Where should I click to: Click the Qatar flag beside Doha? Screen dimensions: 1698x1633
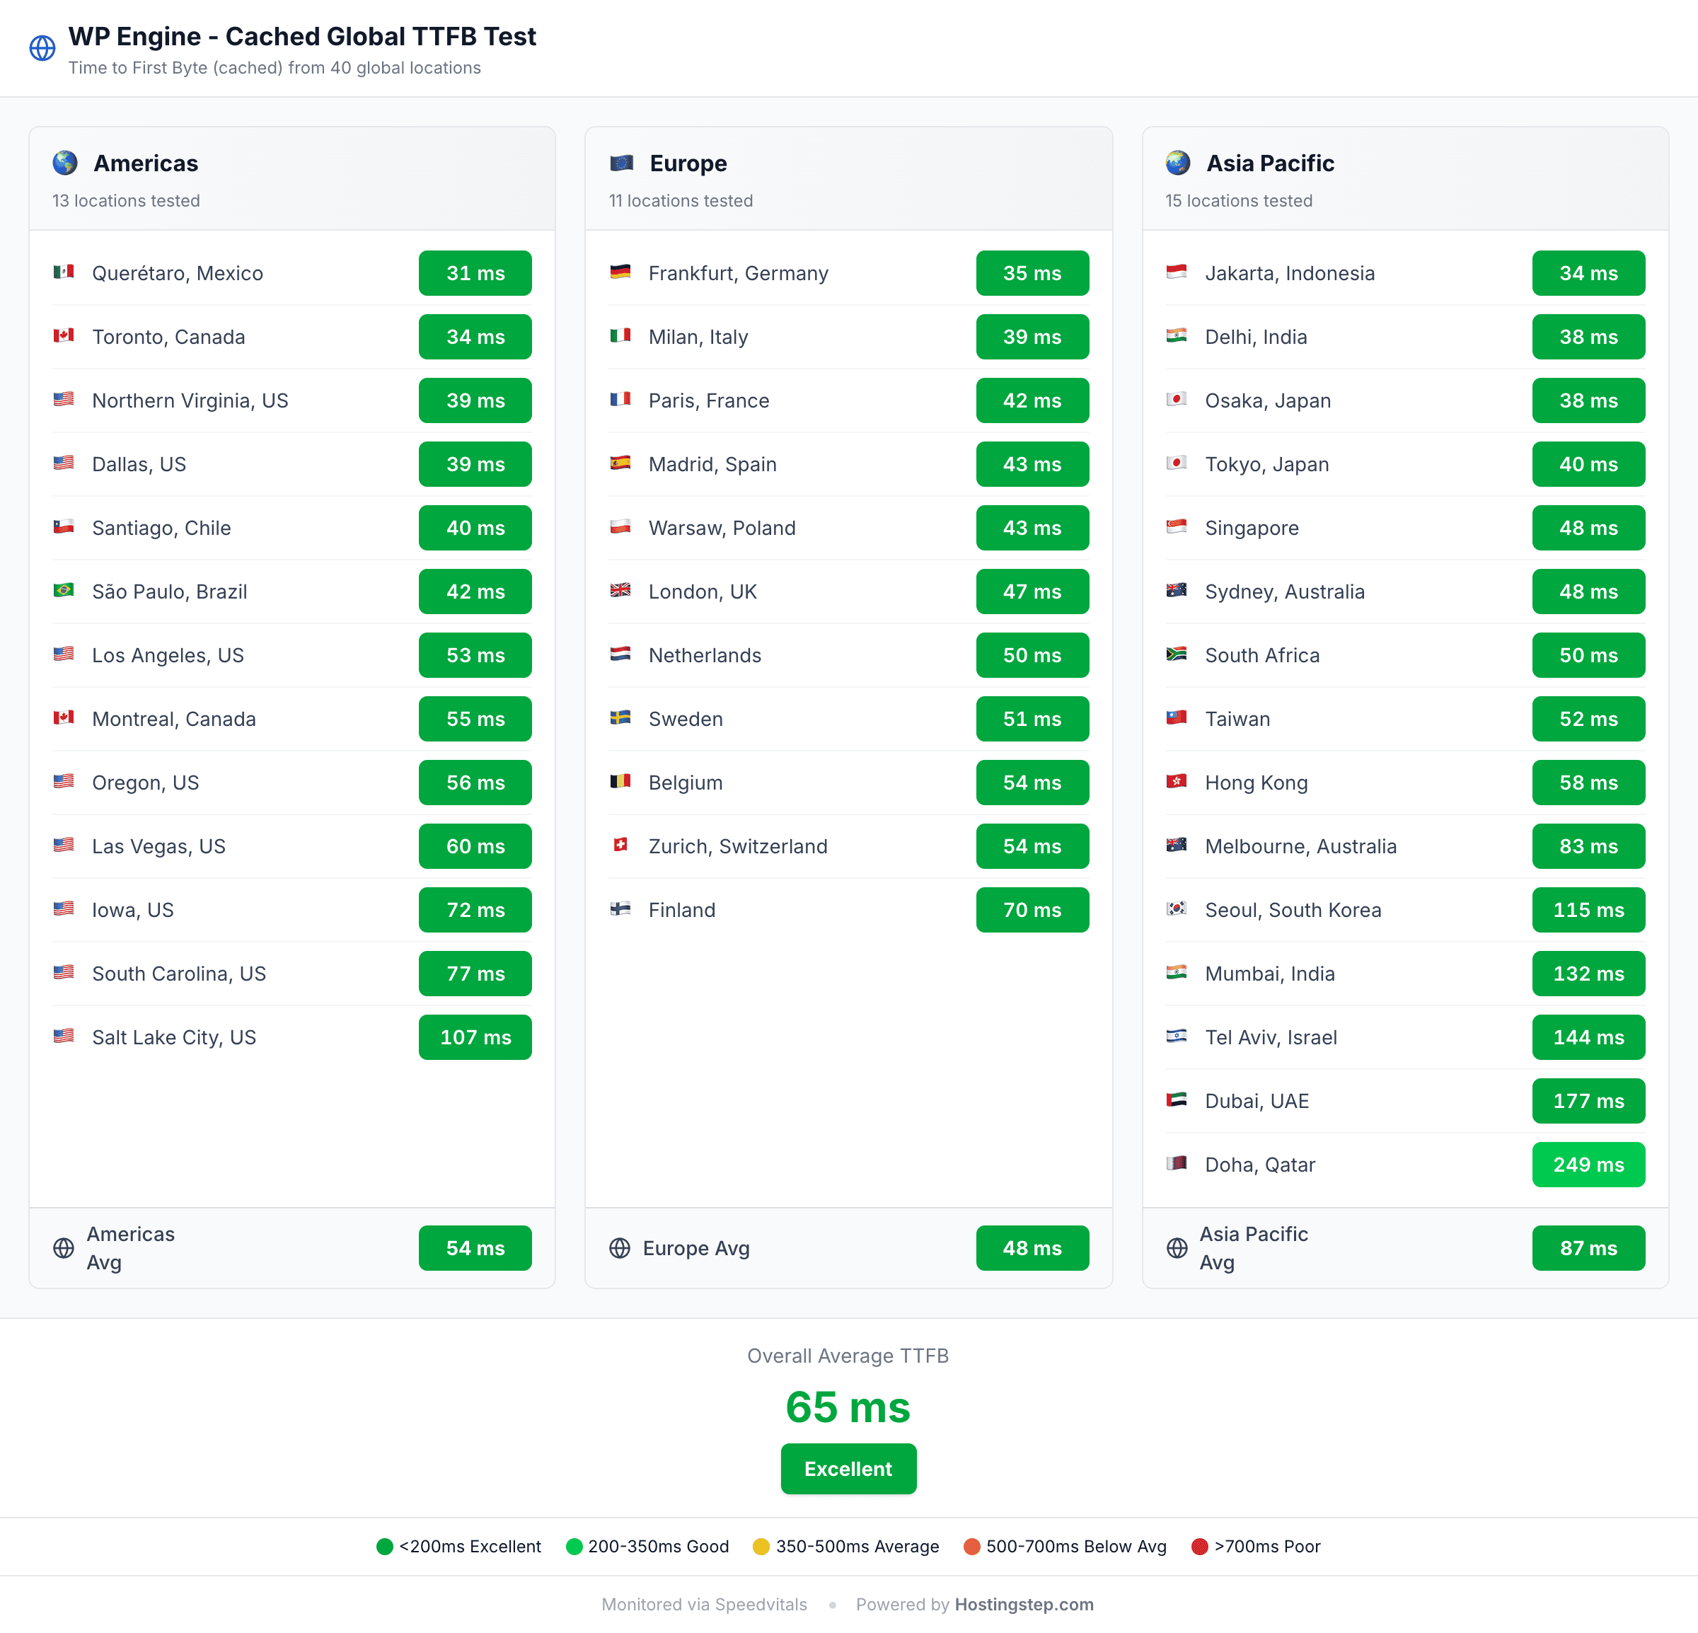tap(1177, 1163)
